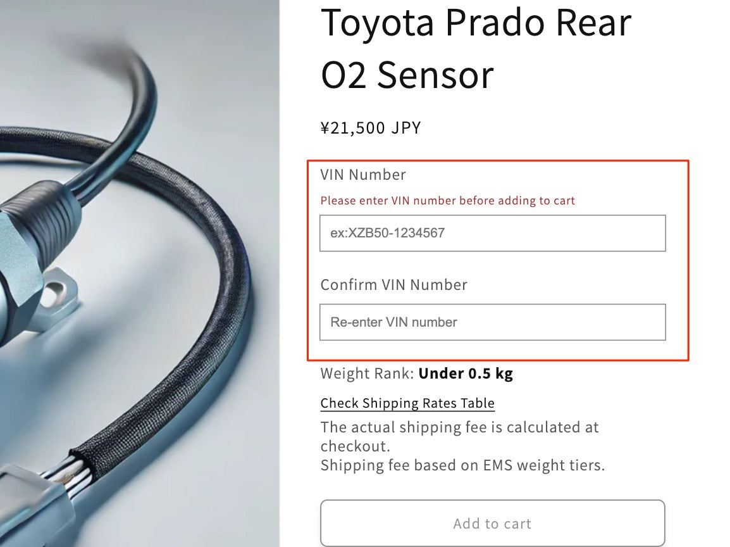Click the Re-enter VIN number placeholder
Viewport: 730px width, 547px height.
pos(394,322)
